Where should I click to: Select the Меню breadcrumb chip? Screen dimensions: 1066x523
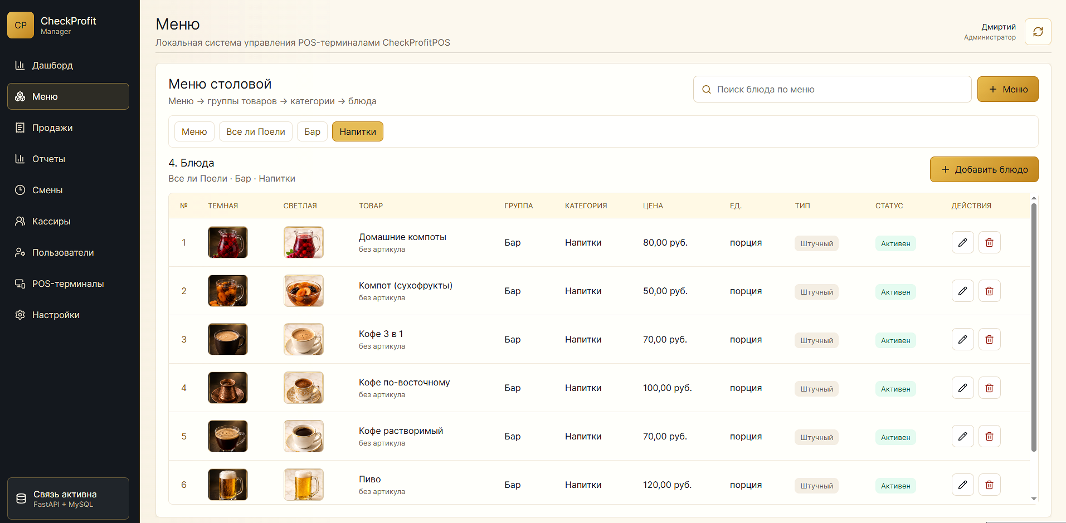tap(194, 131)
